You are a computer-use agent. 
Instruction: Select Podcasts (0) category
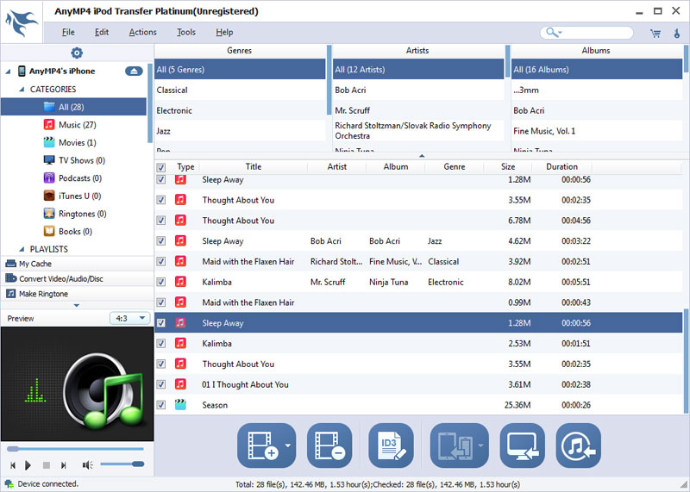click(x=79, y=178)
